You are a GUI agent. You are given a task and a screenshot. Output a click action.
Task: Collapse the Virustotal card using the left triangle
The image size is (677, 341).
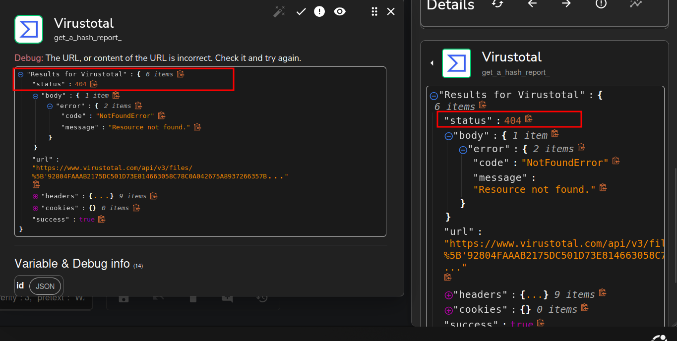coord(431,63)
